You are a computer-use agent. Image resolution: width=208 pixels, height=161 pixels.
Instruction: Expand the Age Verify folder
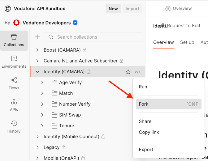pyautogui.click(x=42, y=83)
